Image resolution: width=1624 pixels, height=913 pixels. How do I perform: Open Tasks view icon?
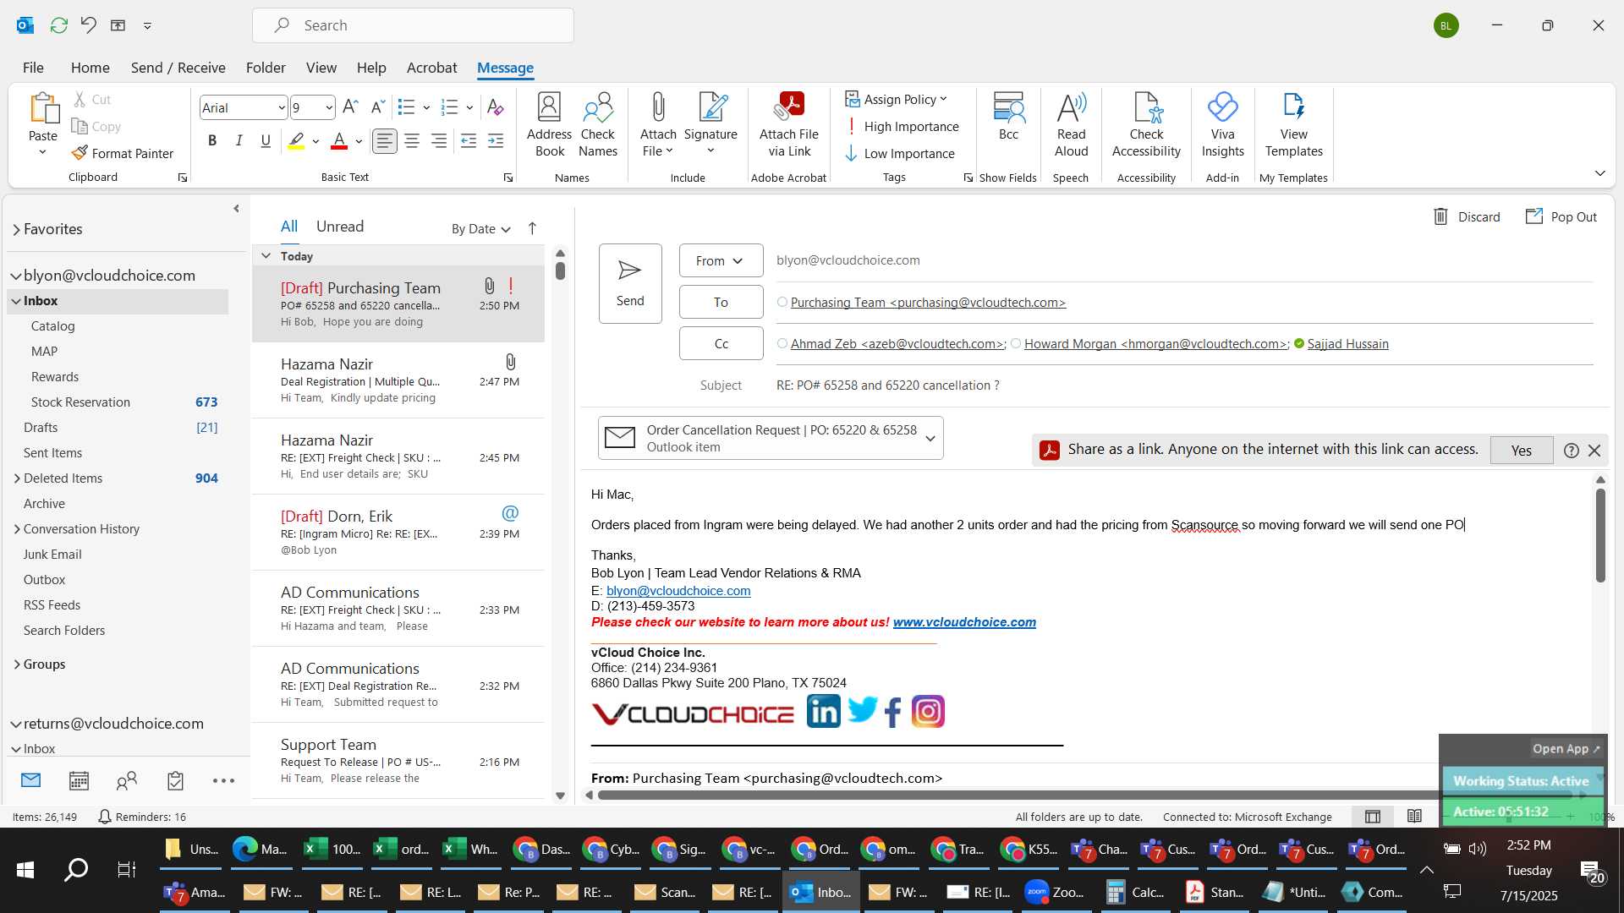tap(175, 780)
